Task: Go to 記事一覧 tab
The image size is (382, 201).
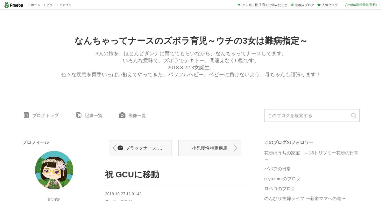Action: click(x=93, y=115)
